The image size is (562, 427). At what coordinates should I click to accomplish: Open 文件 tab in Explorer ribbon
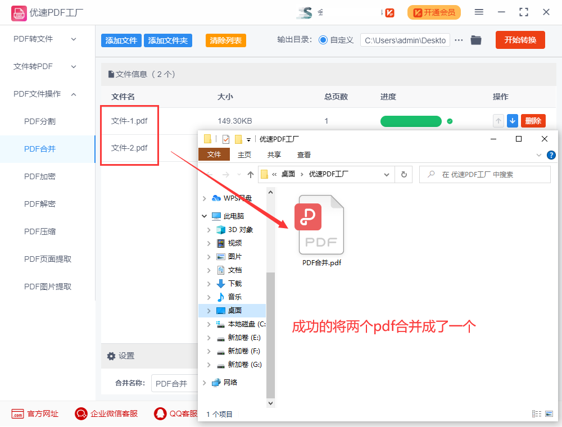click(214, 155)
